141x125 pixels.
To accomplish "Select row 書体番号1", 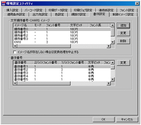I will [62, 66].
